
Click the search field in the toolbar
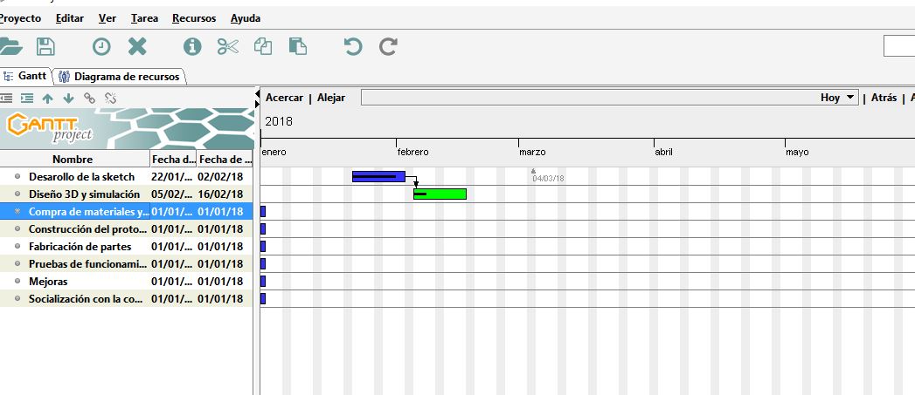(899, 46)
